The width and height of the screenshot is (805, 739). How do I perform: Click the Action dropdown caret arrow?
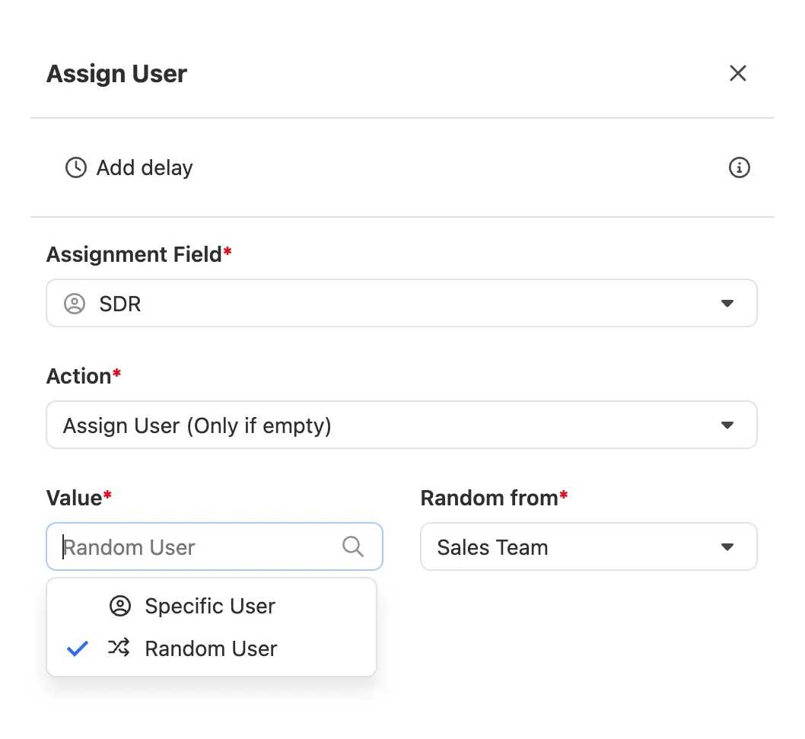(x=727, y=425)
